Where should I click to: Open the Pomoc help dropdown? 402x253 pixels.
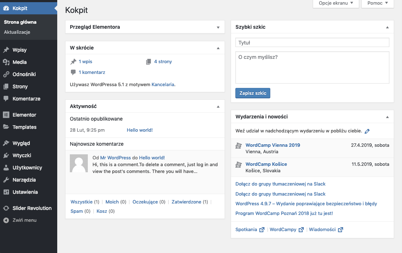pos(378,3)
